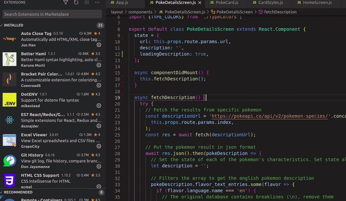Open the extensions filter funnel icon
The image size is (346, 201).
66,3
